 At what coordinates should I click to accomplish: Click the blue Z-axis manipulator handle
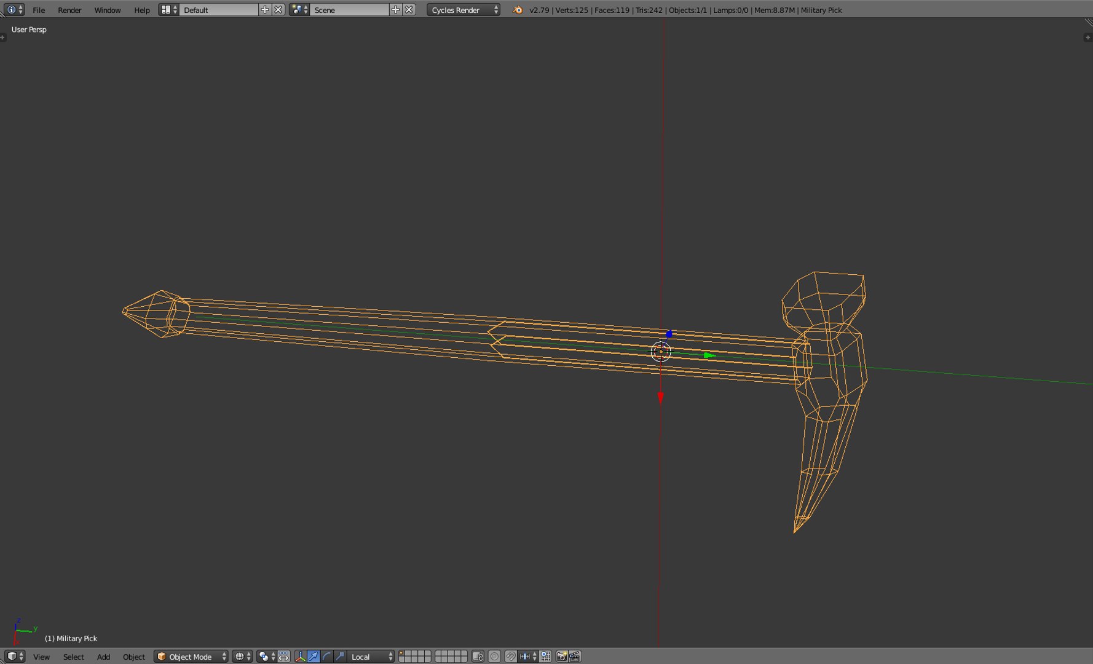pos(669,334)
